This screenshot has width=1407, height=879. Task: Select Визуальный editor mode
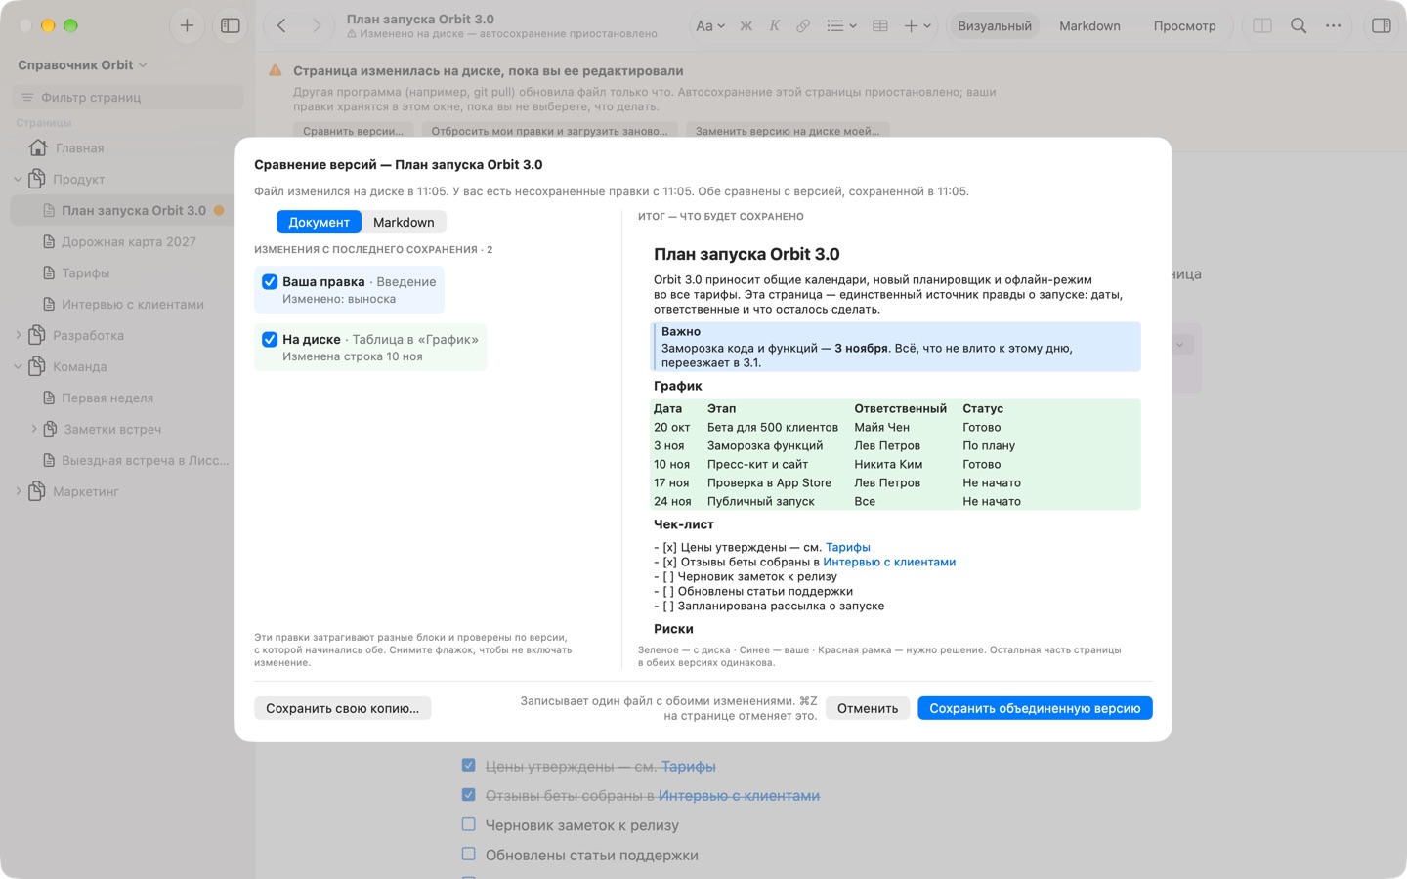tap(995, 26)
